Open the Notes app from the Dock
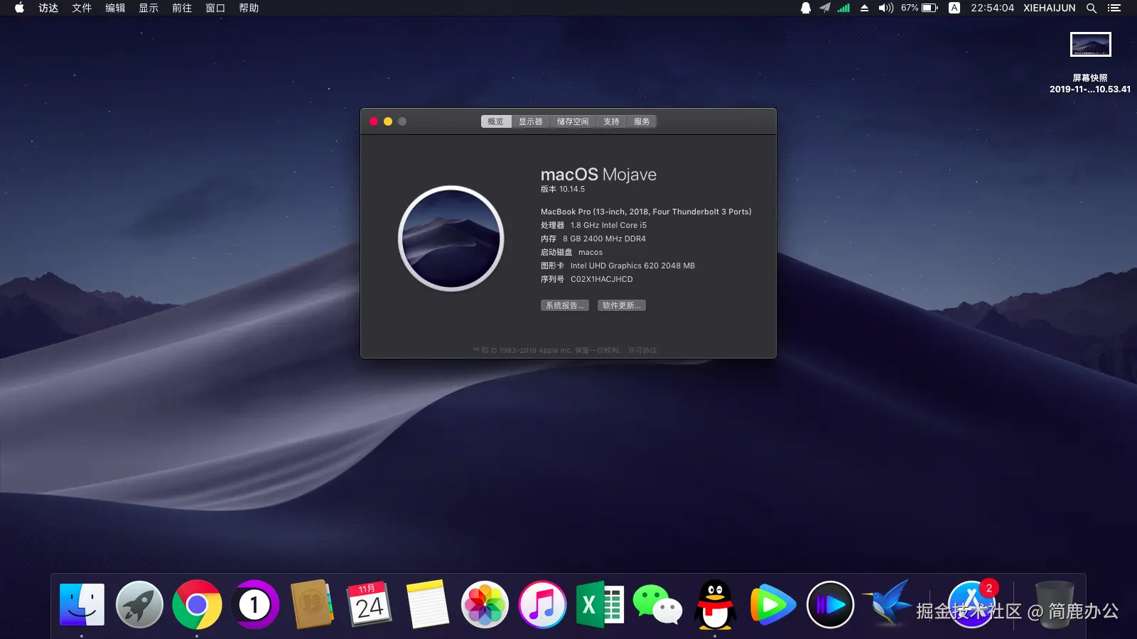 427,604
